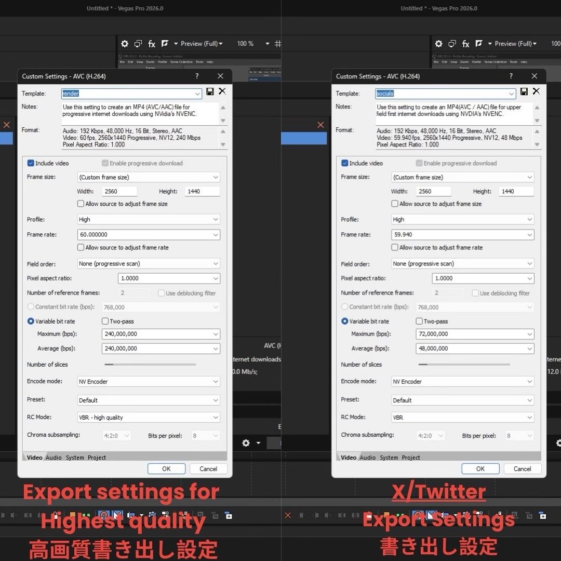
Task: Tick Two-pass checkbox in socials dialog
Action: [x=419, y=321]
